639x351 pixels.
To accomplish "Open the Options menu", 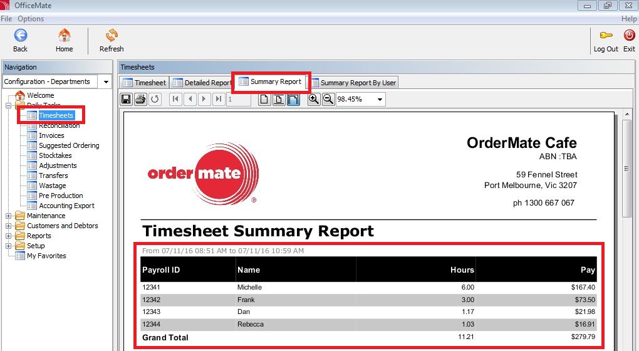I will (31, 19).
